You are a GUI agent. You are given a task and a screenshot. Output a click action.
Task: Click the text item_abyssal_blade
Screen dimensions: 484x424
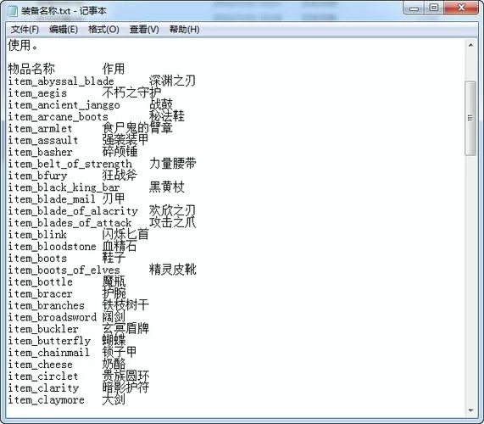tap(61, 81)
